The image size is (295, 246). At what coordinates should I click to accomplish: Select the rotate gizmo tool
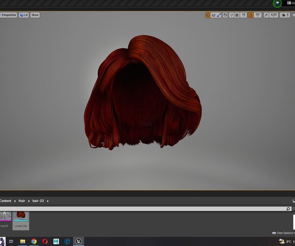213,15
